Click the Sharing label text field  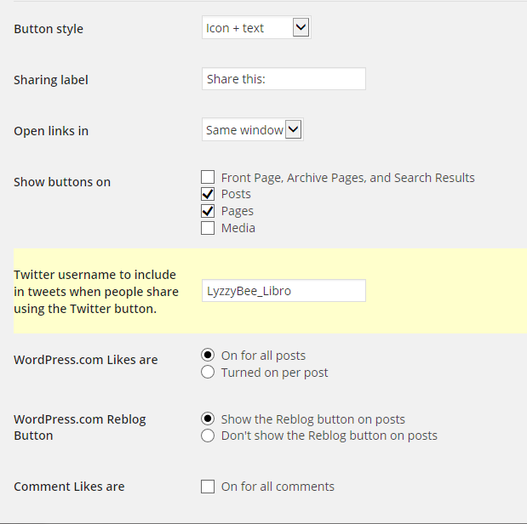[x=284, y=79]
